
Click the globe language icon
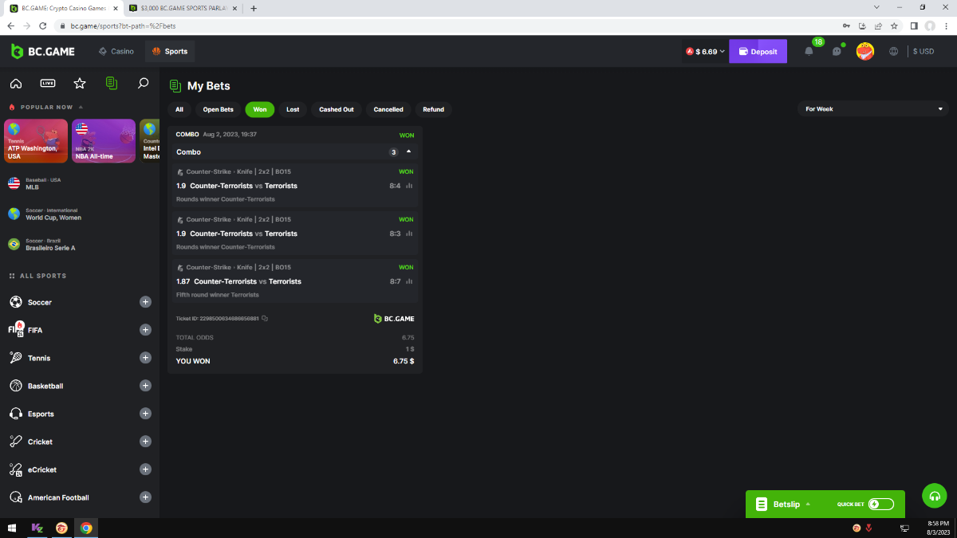(893, 51)
